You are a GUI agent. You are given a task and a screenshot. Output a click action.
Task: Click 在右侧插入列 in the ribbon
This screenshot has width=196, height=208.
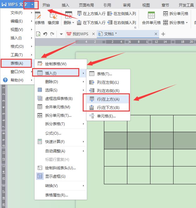click(x=122, y=23)
